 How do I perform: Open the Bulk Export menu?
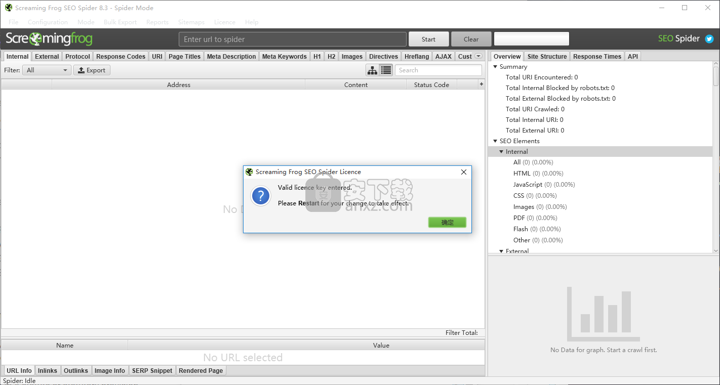[121, 22]
